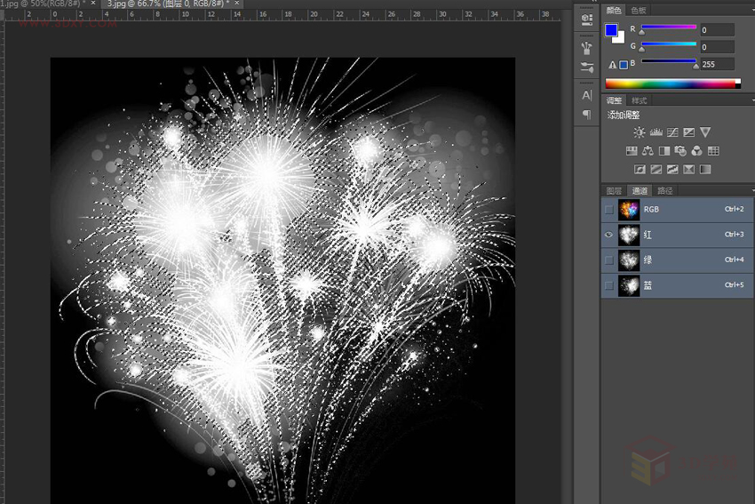Add a Gradient Map adjustment
The width and height of the screenshot is (755, 504).
[x=705, y=169]
